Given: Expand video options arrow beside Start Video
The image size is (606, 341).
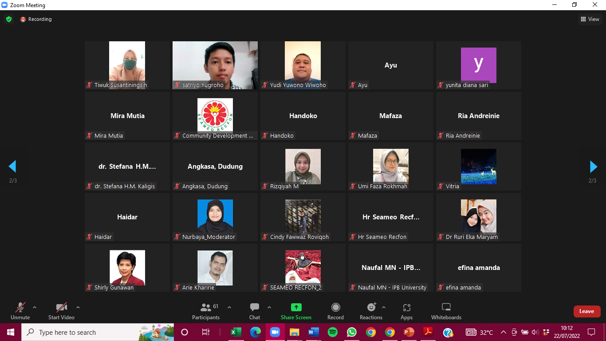Looking at the screenshot, I should pos(78,307).
